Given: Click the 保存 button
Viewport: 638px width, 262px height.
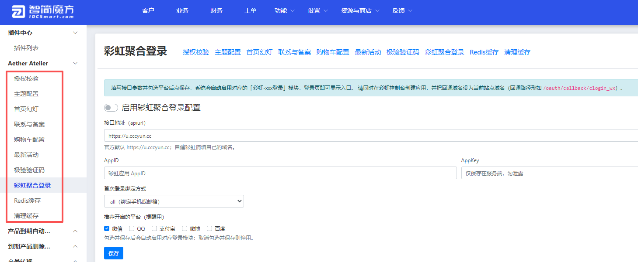Looking at the screenshot, I should point(114,253).
